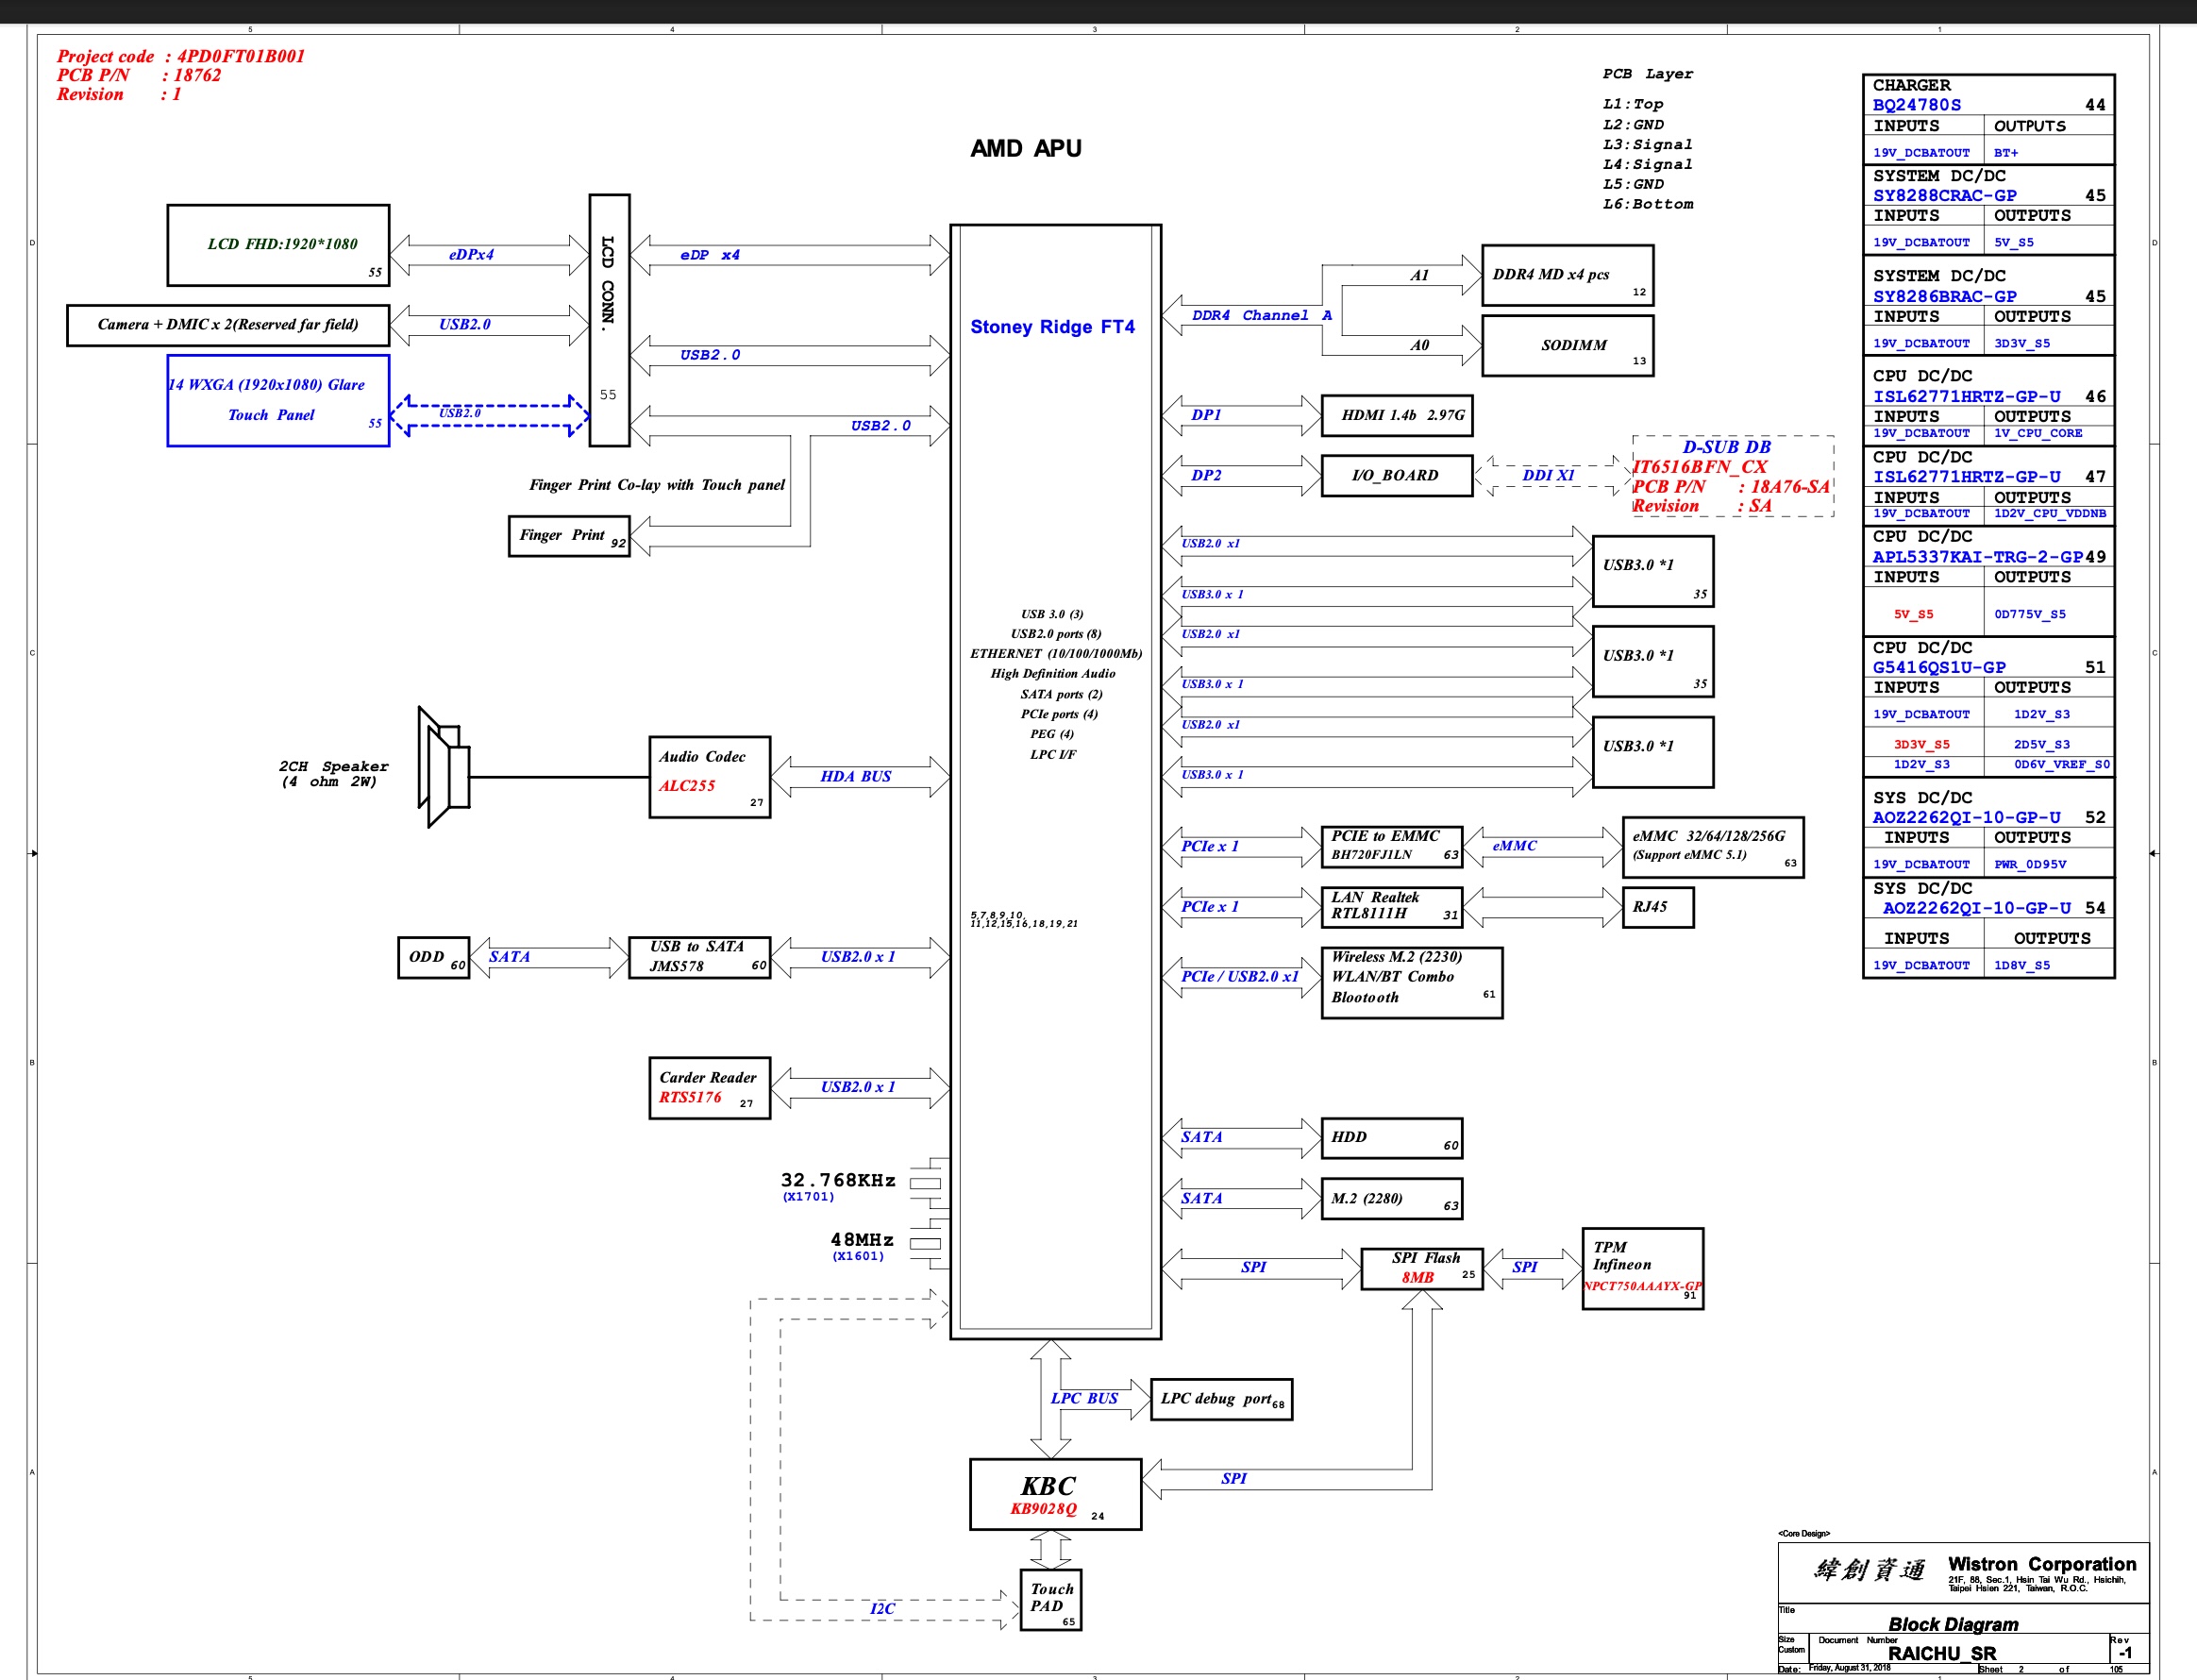Click the DP1 arrow label

[x=1206, y=416]
